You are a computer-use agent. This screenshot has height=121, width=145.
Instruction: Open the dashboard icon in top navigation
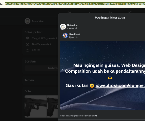tap(130, 12)
